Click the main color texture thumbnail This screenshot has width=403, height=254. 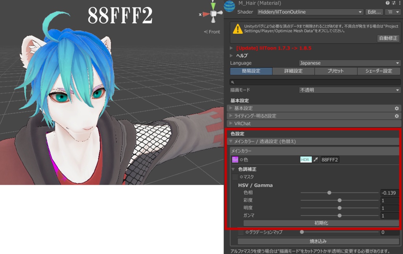pos(235,160)
